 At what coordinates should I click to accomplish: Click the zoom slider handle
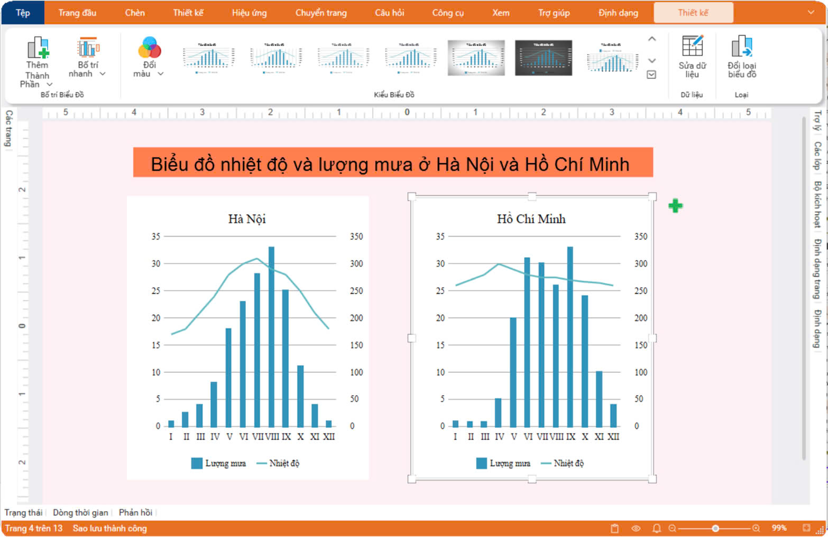[x=715, y=528]
